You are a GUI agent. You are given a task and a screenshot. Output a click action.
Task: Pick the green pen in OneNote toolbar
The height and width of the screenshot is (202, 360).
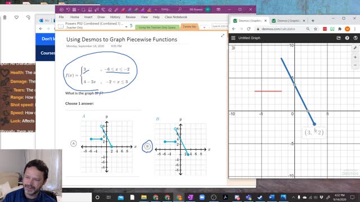coord(136,10)
